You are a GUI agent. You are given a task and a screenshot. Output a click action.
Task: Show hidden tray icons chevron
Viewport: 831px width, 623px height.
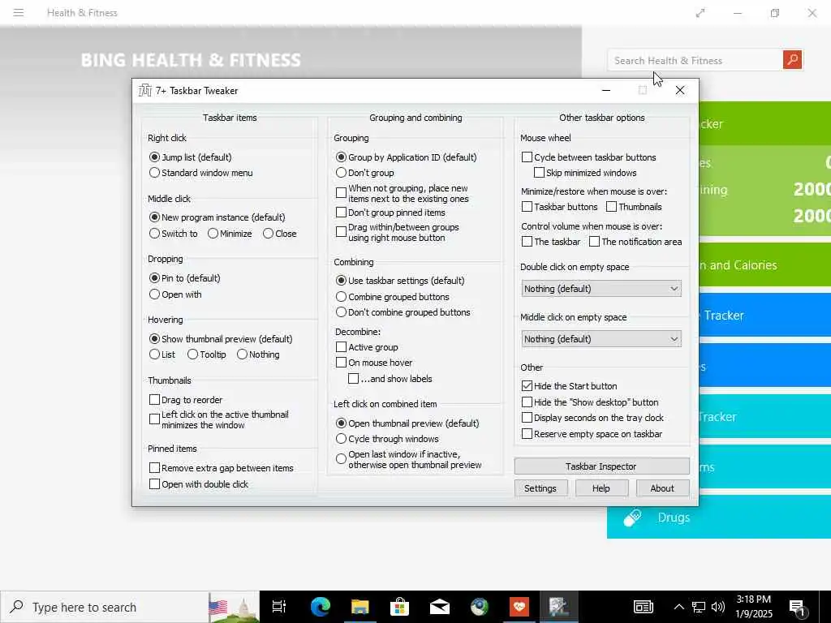(679, 607)
